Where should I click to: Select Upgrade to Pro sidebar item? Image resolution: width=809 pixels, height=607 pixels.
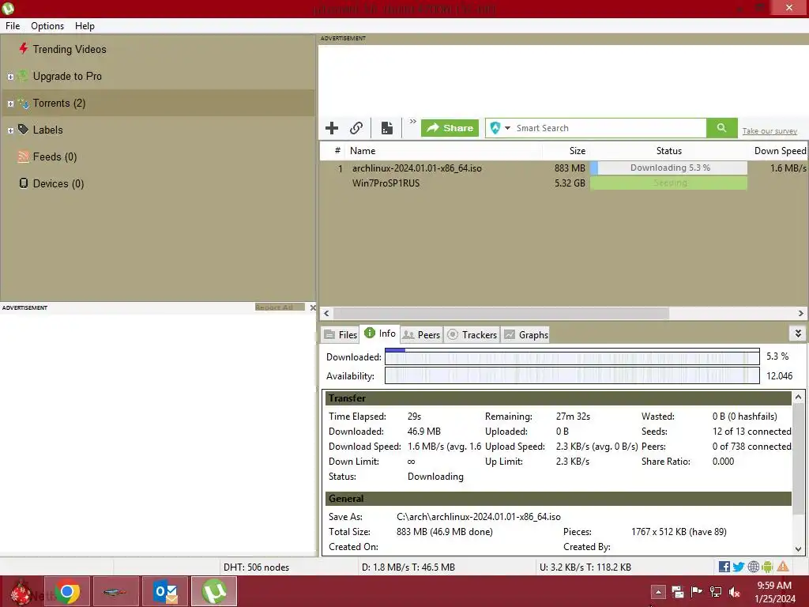[x=67, y=76]
